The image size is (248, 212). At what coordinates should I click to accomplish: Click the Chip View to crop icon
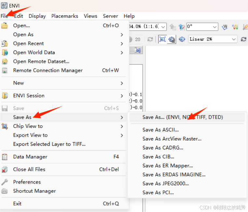pyautogui.click(x=5, y=126)
